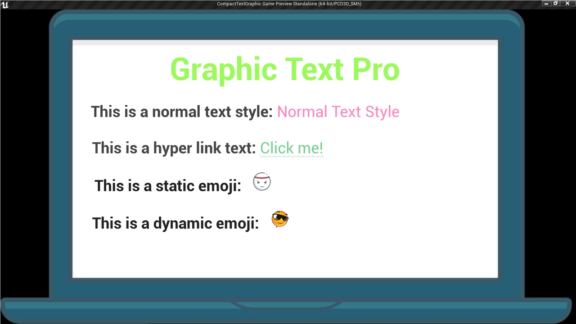Click the "Click me!" hyperlink text
The width and height of the screenshot is (576, 324).
292,148
